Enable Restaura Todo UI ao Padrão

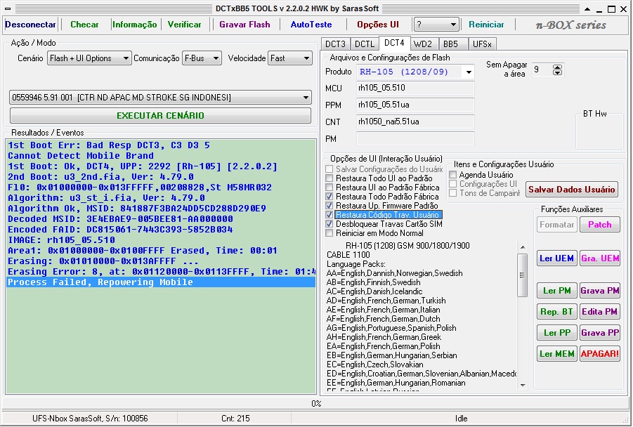(x=329, y=178)
